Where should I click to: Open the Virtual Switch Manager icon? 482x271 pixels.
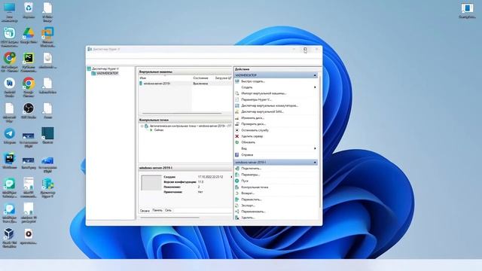237,105
